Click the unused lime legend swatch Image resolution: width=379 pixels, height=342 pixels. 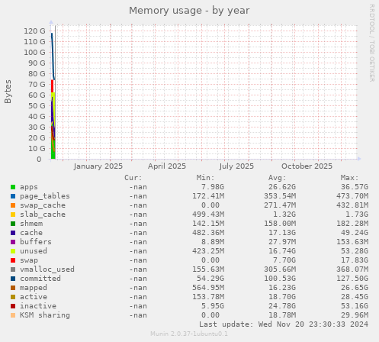13,251
